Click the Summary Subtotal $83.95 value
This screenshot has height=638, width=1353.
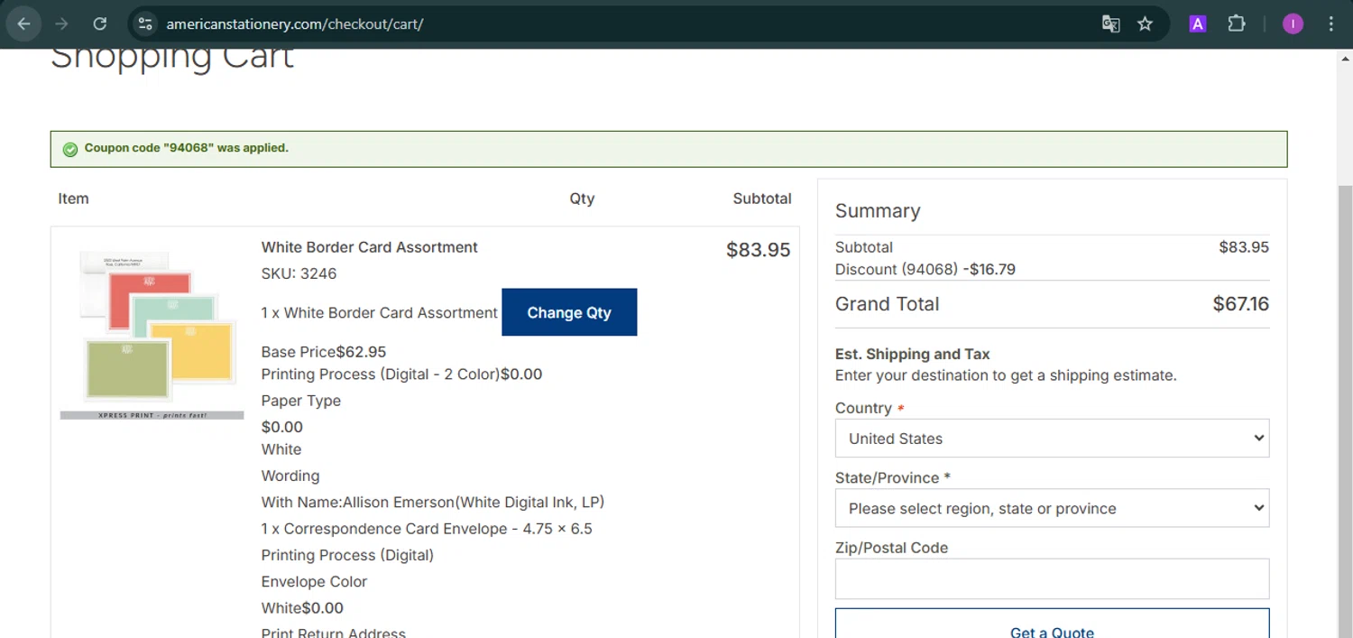click(x=1244, y=247)
